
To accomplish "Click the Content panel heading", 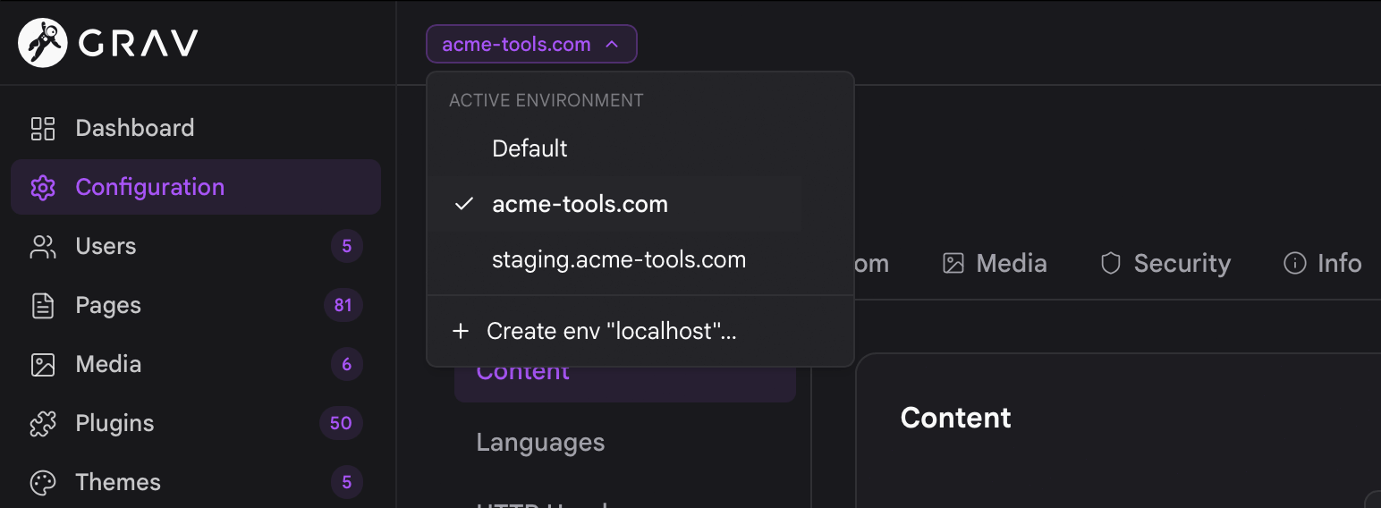I will 955,418.
